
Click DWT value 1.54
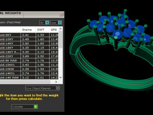[40, 69]
